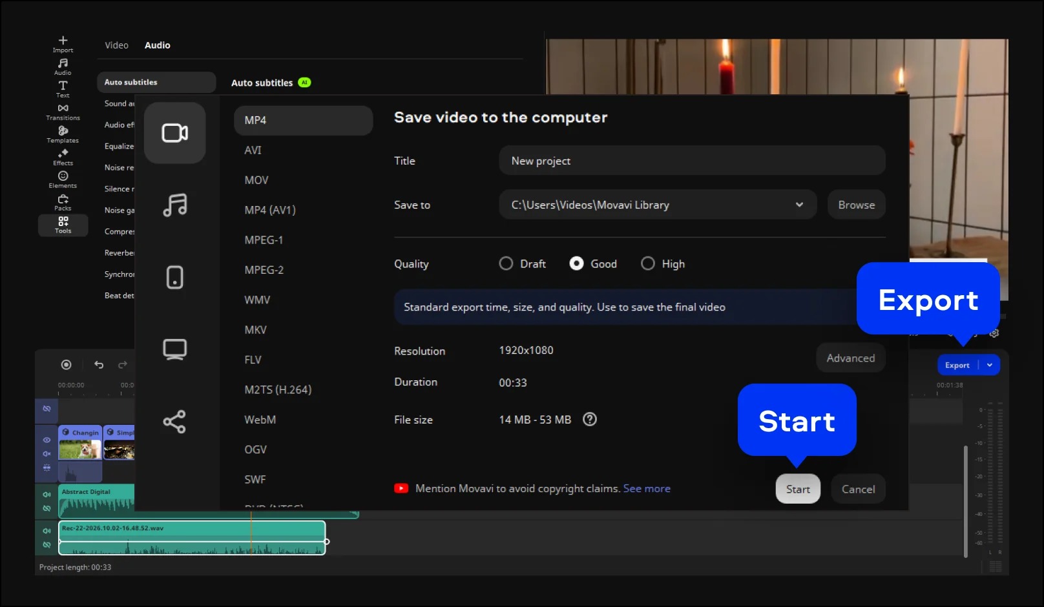Click the record button above timeline
Viewport: 1044px width, 607px height.
66,365
